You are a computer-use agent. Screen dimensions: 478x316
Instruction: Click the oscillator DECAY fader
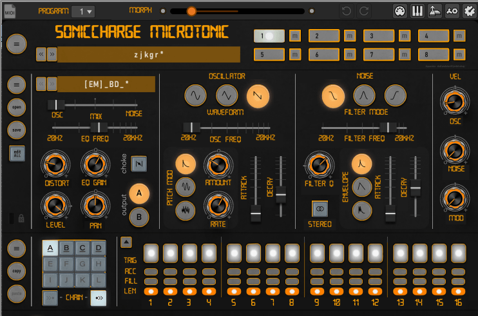tap(281, 195)
